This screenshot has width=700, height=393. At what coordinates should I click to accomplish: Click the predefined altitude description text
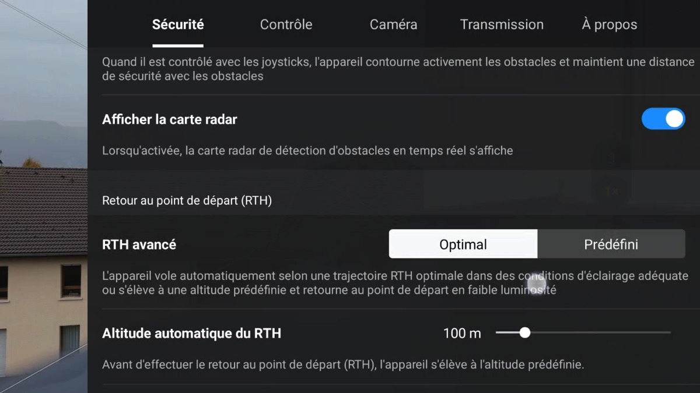click(x=343, y=365)
